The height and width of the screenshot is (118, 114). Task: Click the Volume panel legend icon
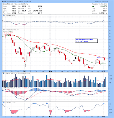pos(3,73)
